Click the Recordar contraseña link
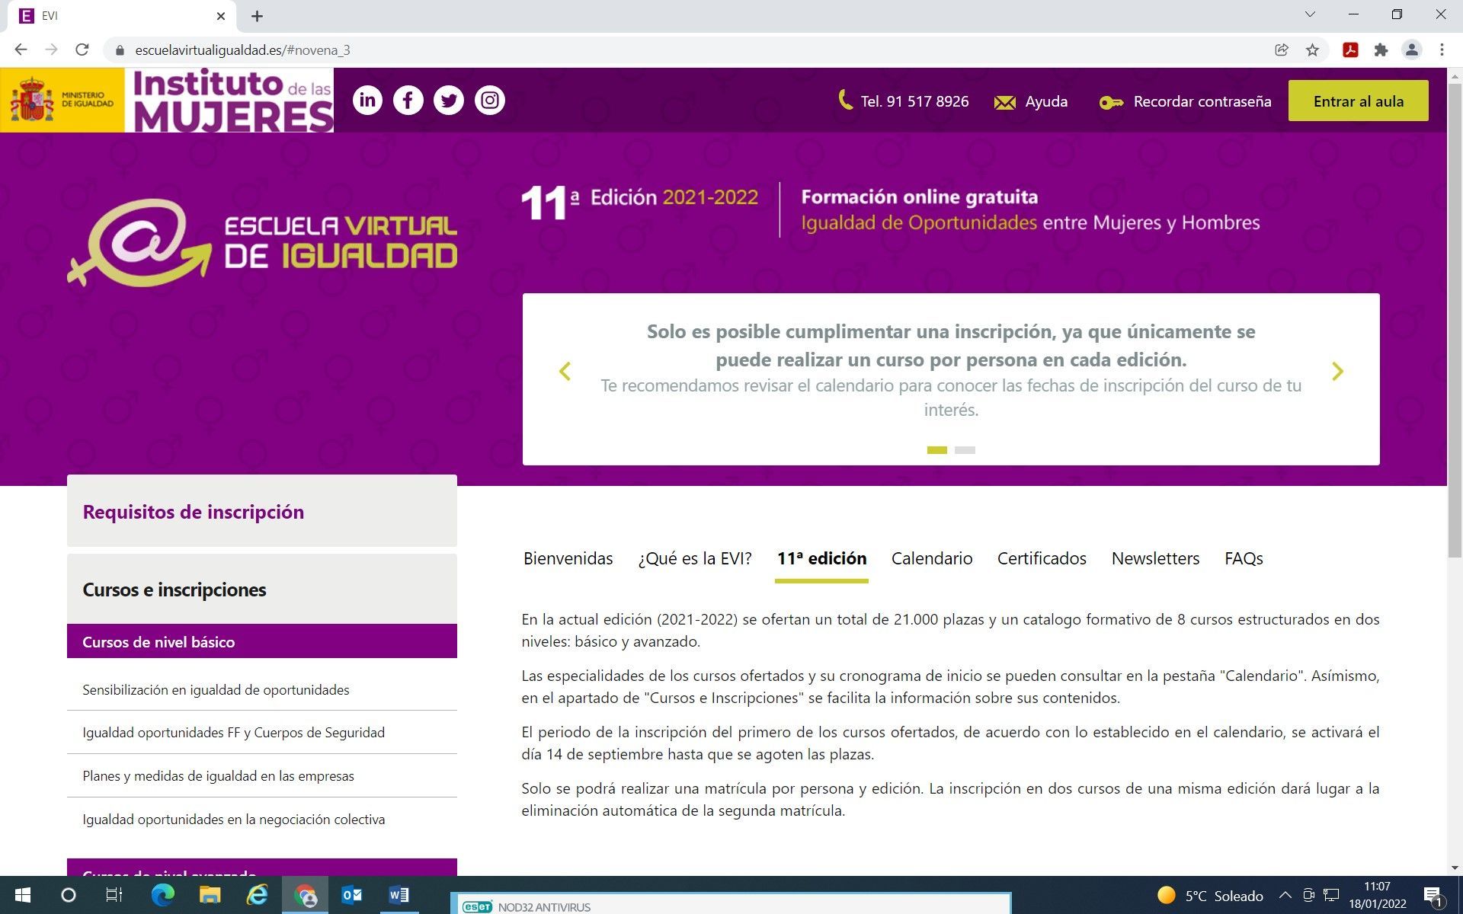 point(1186,101)
